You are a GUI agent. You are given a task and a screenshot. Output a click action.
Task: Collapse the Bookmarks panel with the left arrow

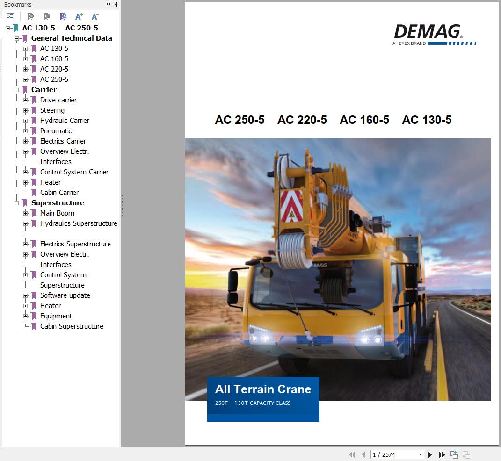[x=116, y=4]
